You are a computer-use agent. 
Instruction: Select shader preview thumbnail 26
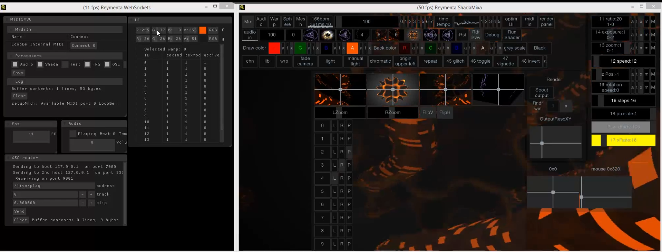click(447, 35)
